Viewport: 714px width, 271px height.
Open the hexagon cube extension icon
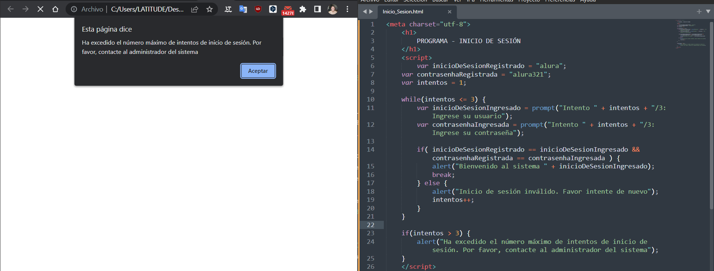tap(273, 9)
